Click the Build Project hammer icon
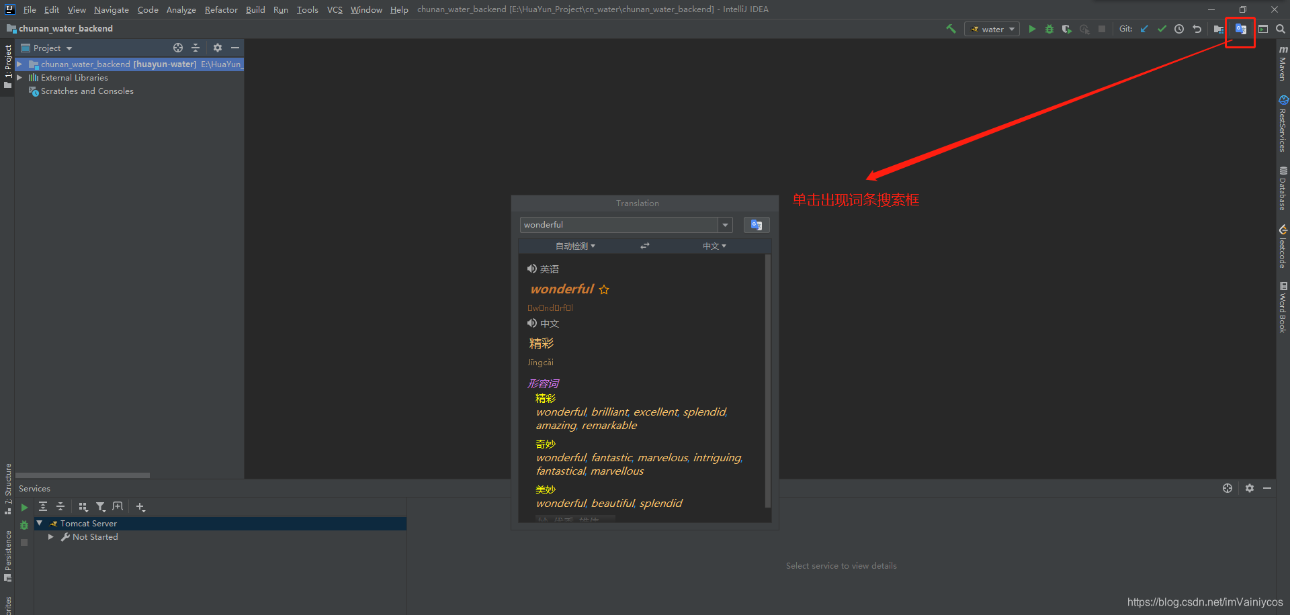Viewport: 1290px width, 615px height. click(951, 29)
